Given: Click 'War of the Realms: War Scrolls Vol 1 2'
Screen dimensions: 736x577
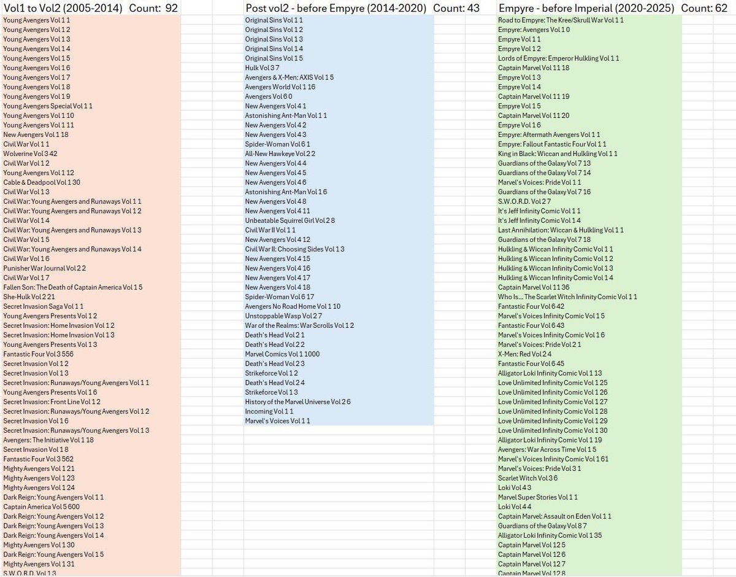Looking at the screenshot, I should (299, 325).
